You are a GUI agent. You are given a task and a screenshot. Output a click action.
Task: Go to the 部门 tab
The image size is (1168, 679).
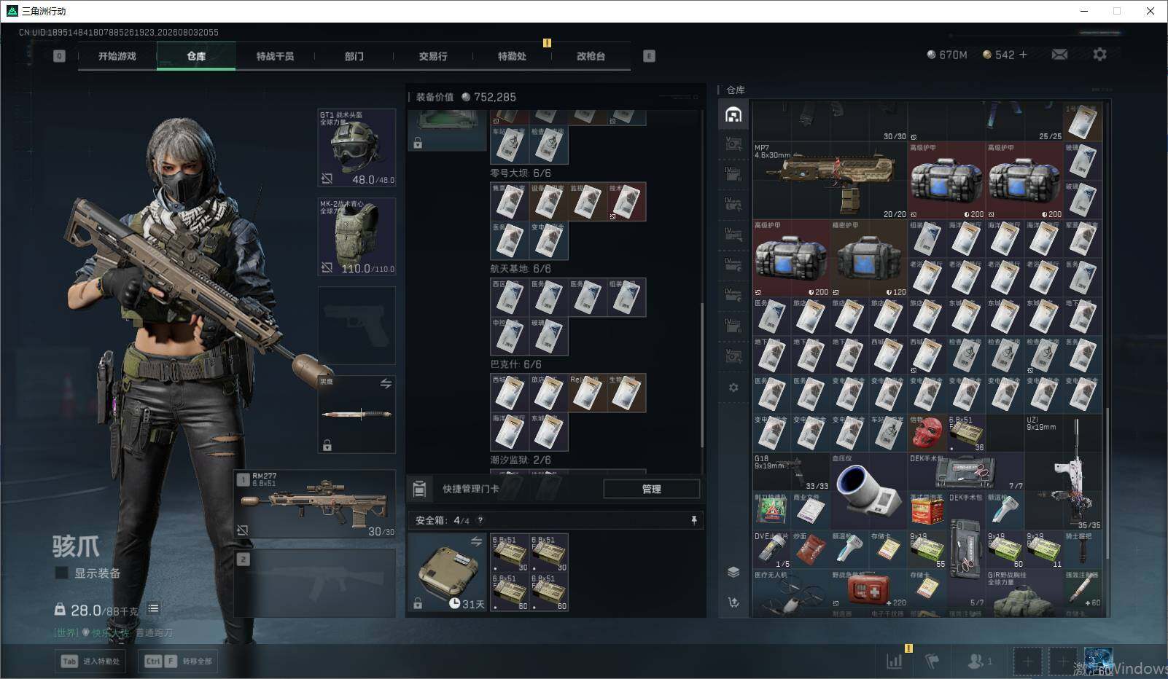354,56
